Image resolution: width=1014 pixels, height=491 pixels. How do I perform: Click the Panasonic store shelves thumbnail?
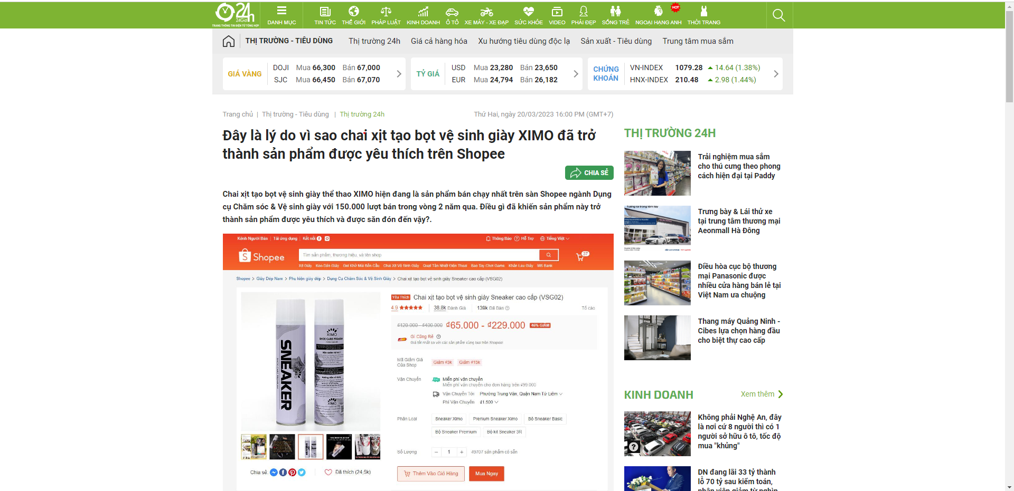[658, 283]
